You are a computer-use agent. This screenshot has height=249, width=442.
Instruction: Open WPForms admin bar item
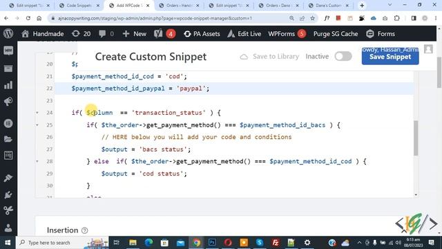point(287,34)
